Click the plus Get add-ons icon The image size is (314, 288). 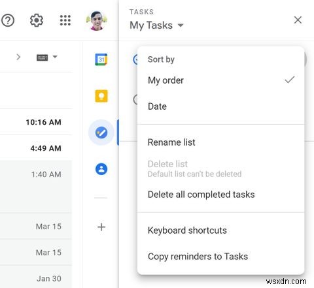coord(101,227)
